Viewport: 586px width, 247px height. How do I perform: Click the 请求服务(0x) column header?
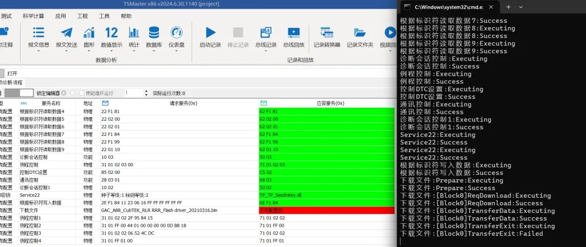183,103
